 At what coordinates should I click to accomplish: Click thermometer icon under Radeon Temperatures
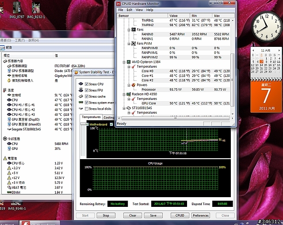[134, 99]
